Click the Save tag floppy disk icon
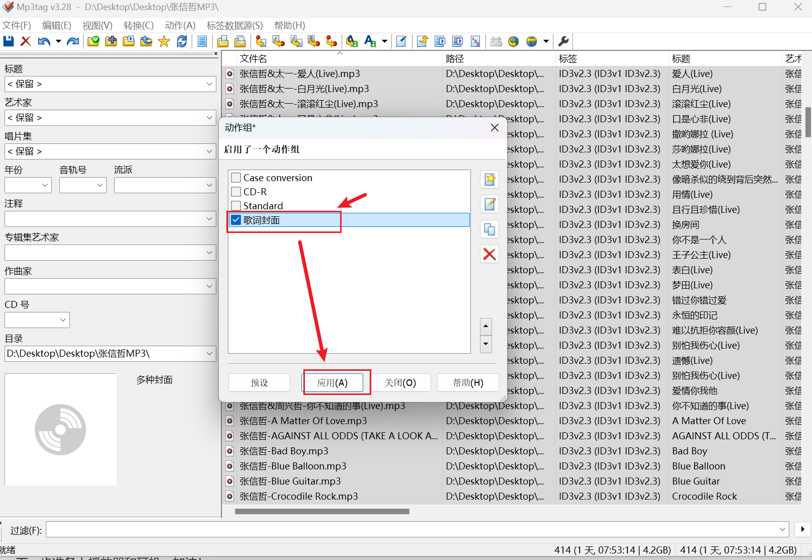Viewport: 812px width, 560px height. 9,41
